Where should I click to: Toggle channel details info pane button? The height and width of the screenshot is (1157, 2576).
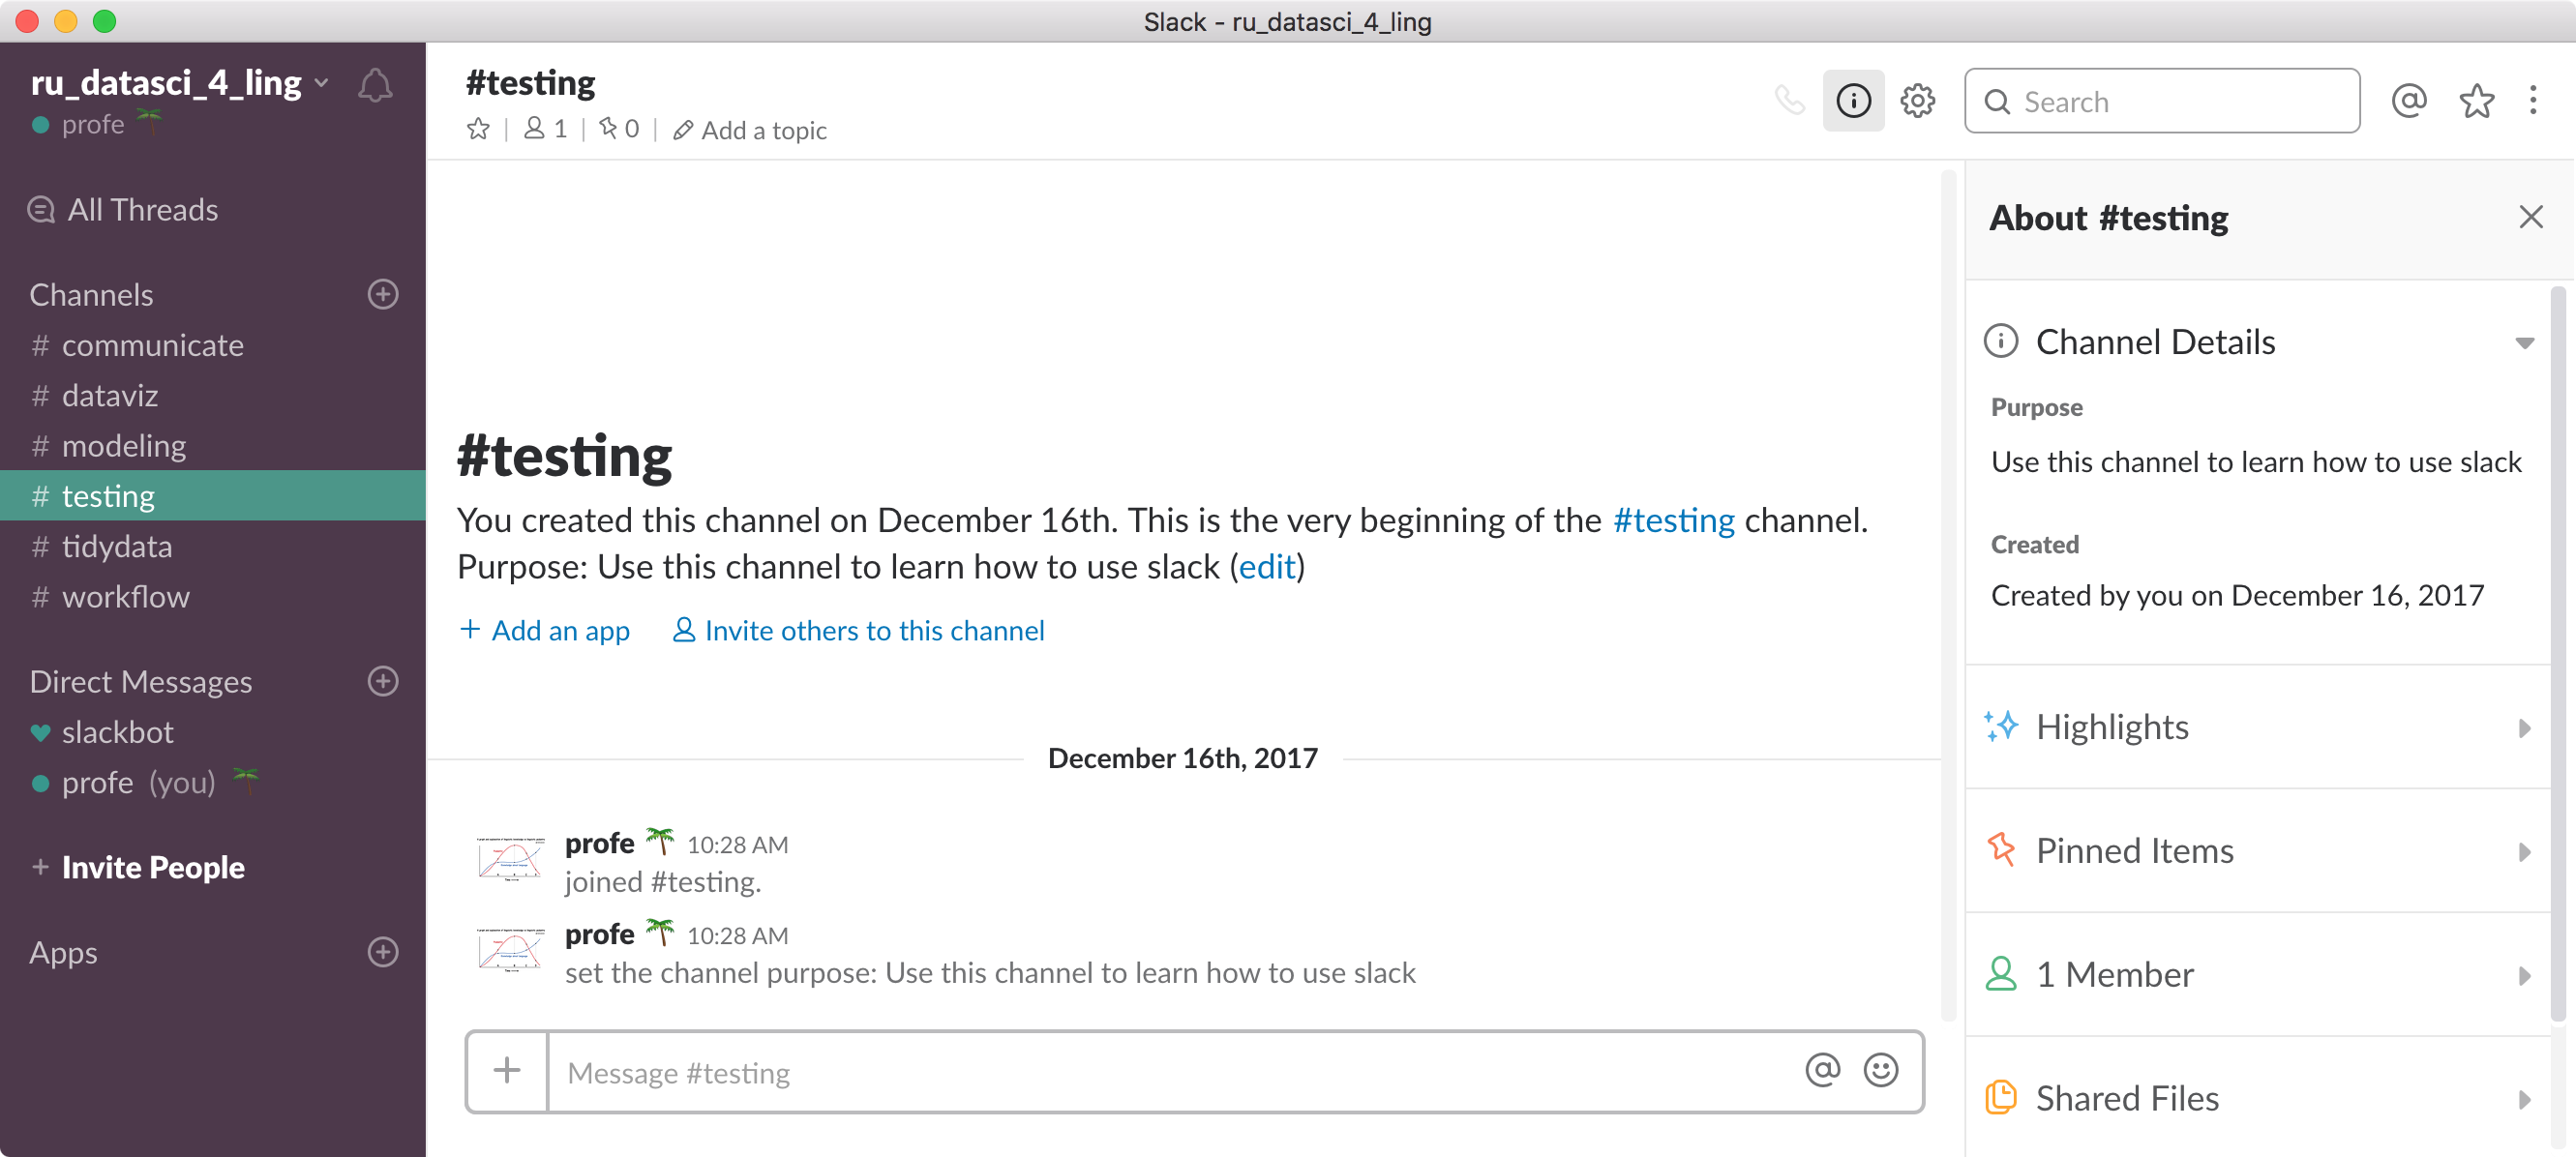[1853, 101]
